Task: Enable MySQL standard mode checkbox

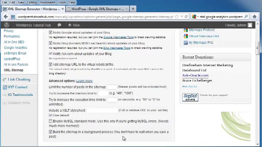Action: pyautogui.click(x=50, y=121)
